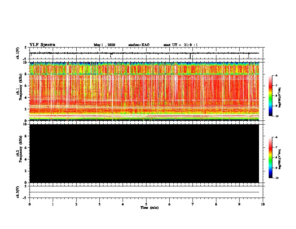Click the 'Time (min)' axis label
Screen dimensions: 296x229
point(149,208)
